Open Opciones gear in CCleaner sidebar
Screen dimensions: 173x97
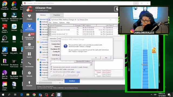(29, 74)
